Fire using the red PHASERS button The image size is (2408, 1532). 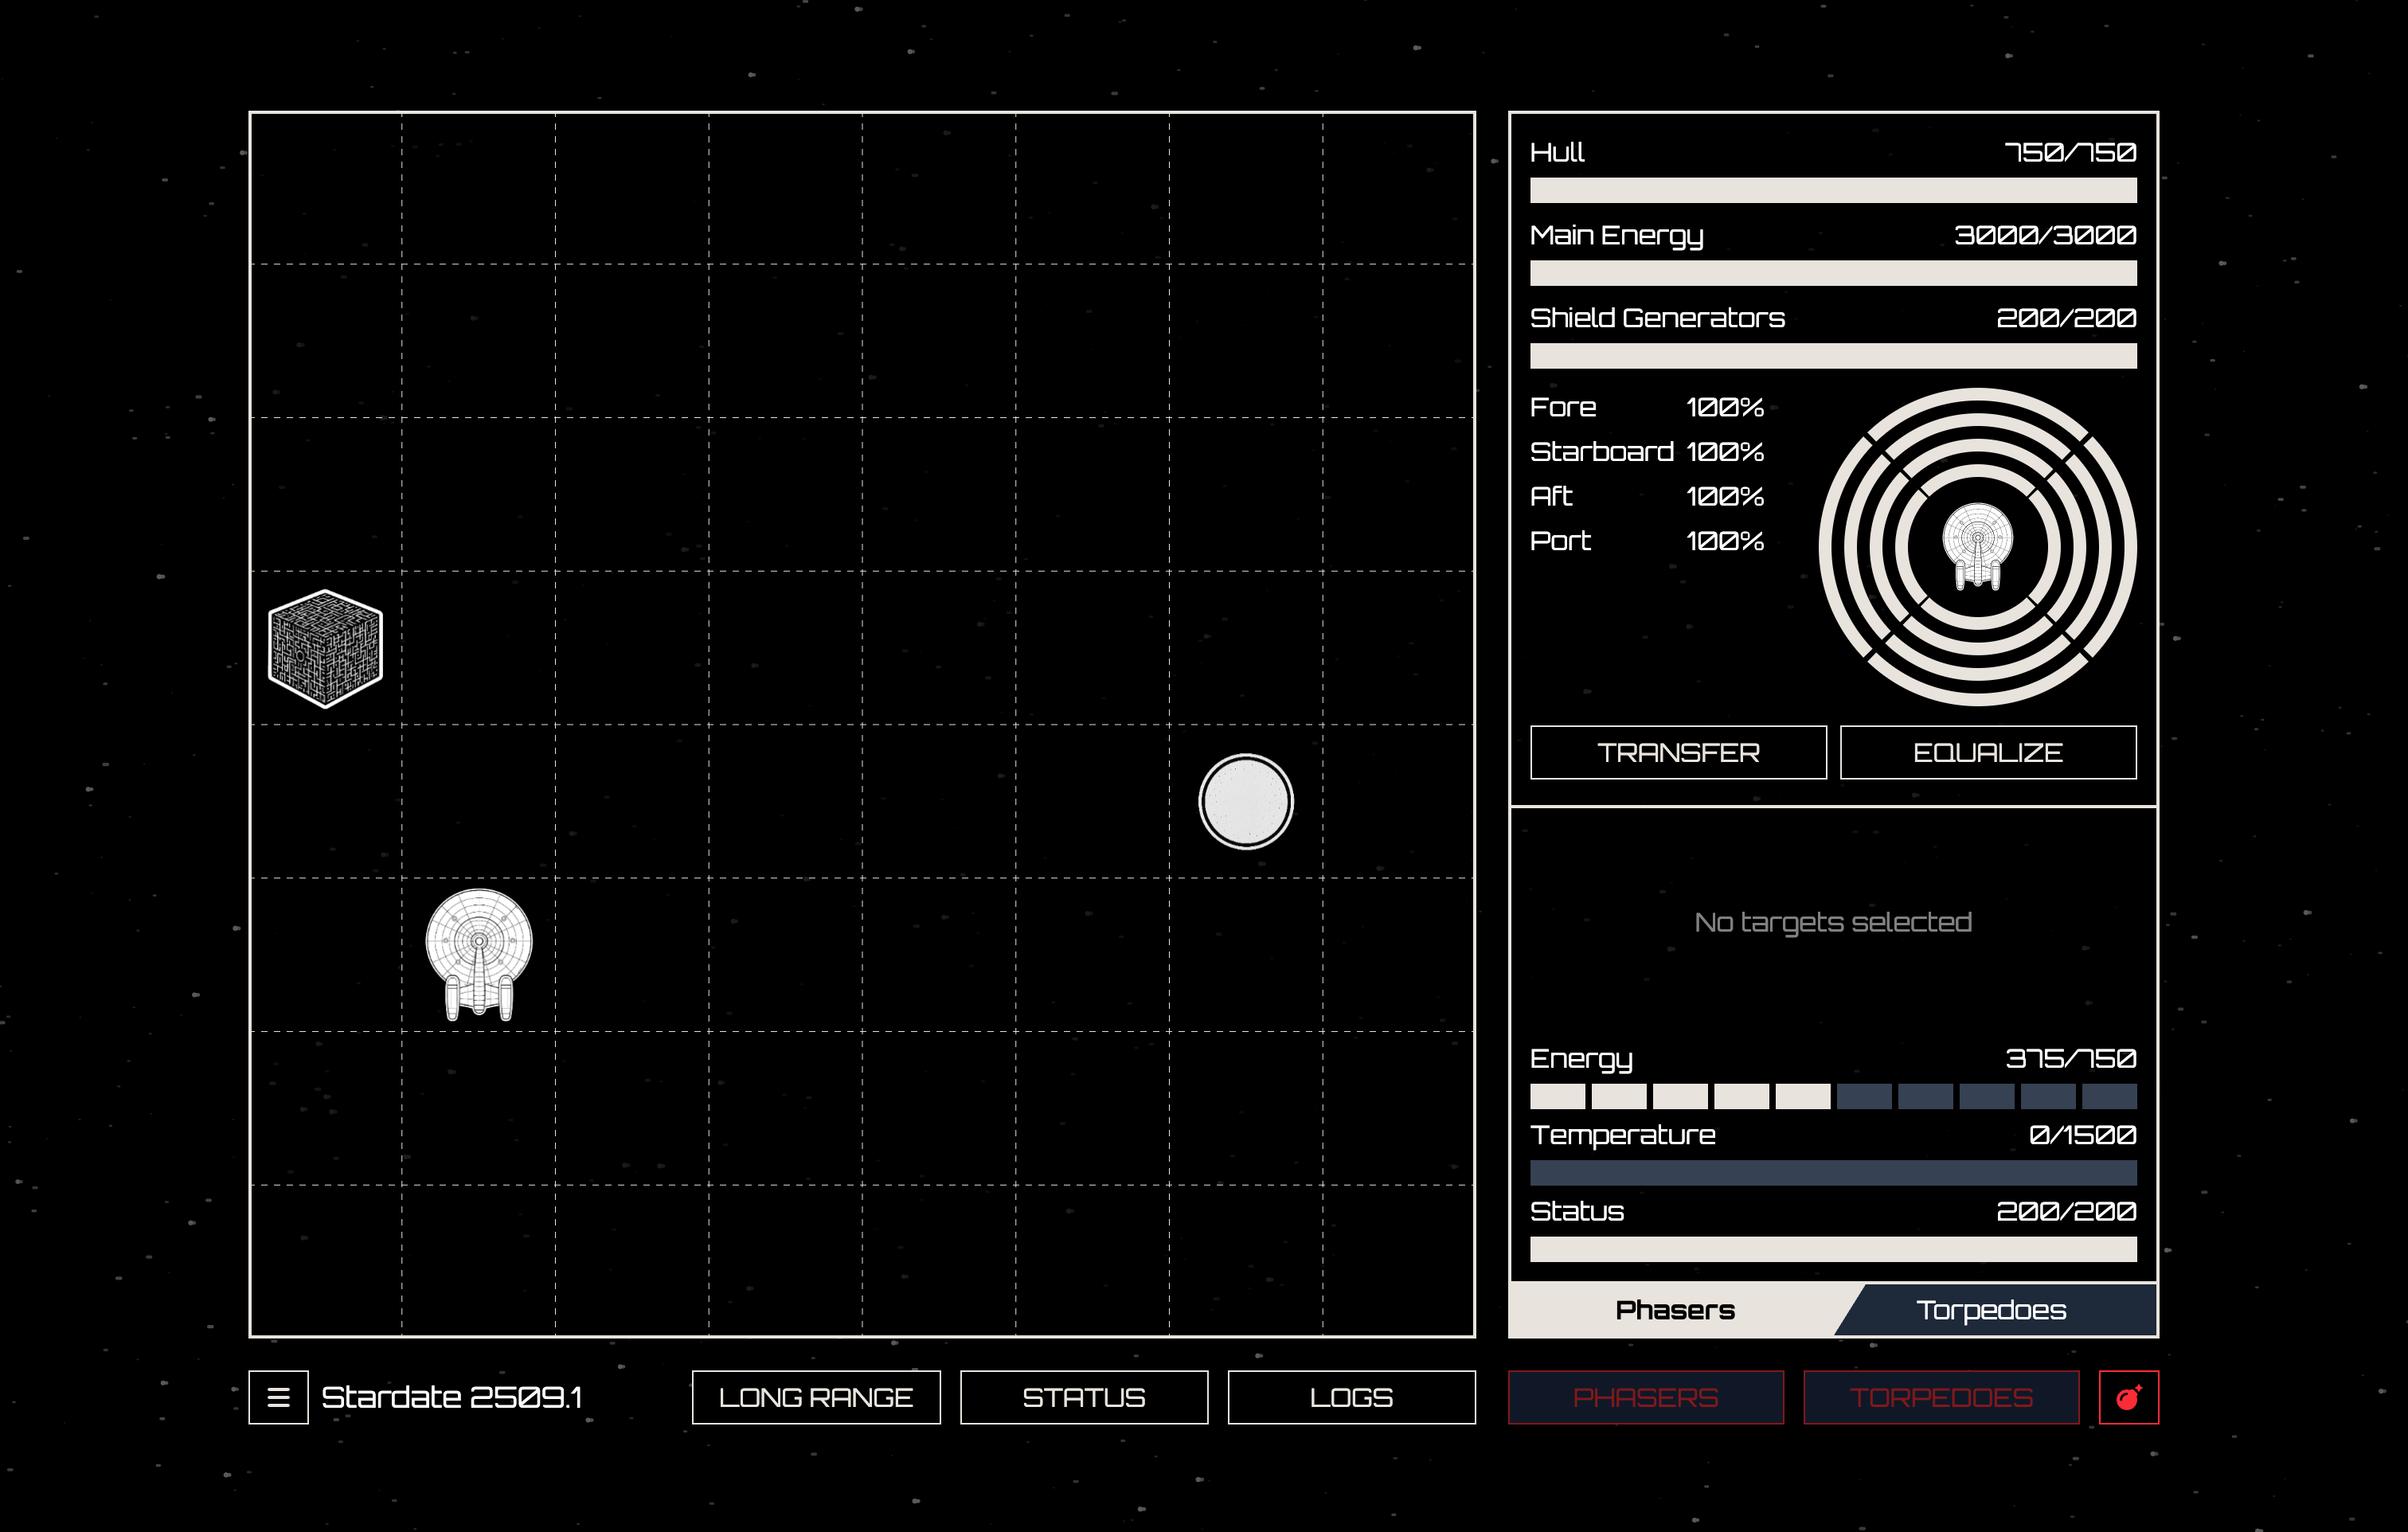pyautogui.click(x=1645, y=1397)
